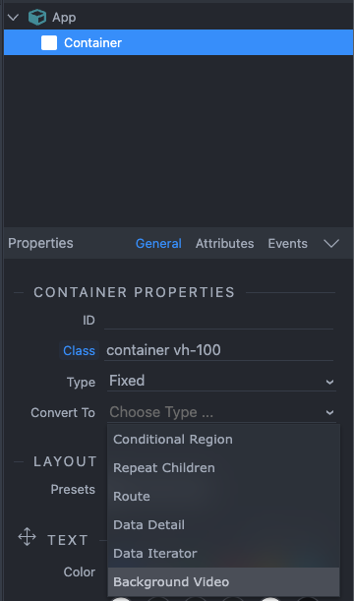Click the white Container square icon
354x601 pixels.
49,43
